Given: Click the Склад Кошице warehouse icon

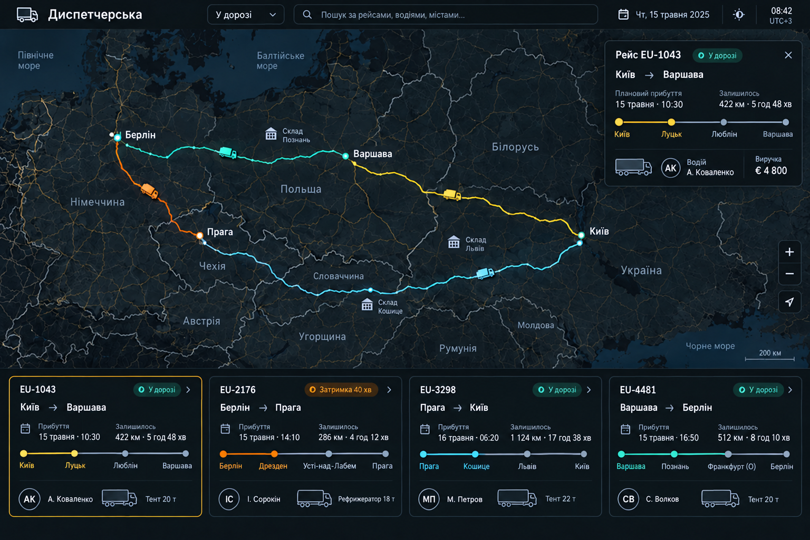Looking at the screenshot, I should coord(367,305).
